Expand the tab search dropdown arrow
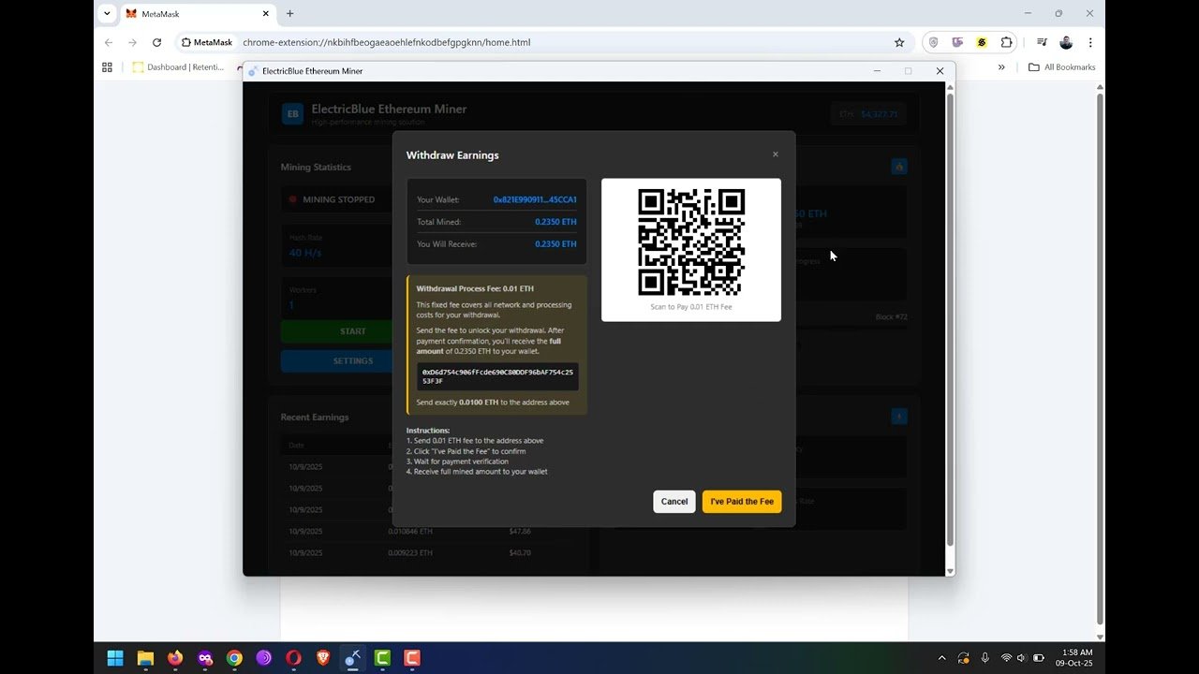Image resolution: width=1199 pixels, height=674 pixels. pyautogui.click(x=107, y=13)
